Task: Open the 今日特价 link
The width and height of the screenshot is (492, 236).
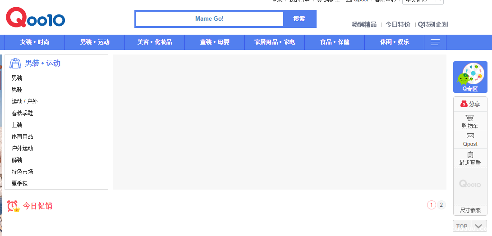Action: 398,24
